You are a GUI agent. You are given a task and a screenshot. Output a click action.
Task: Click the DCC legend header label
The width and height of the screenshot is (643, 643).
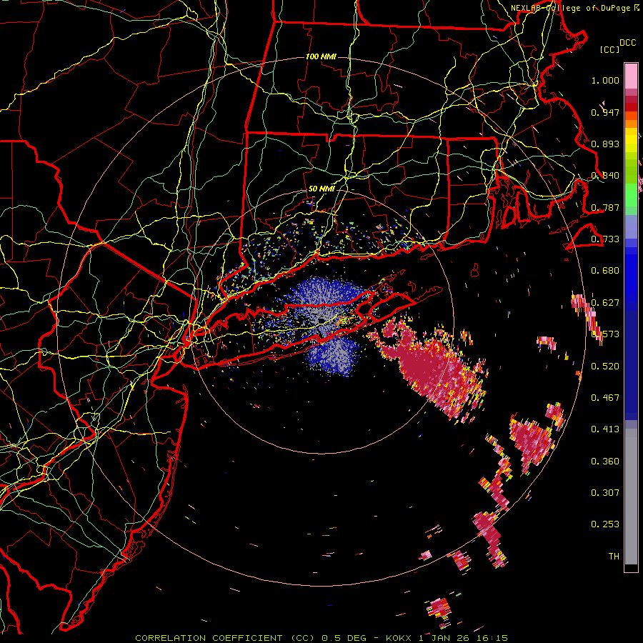click(627, 43)
